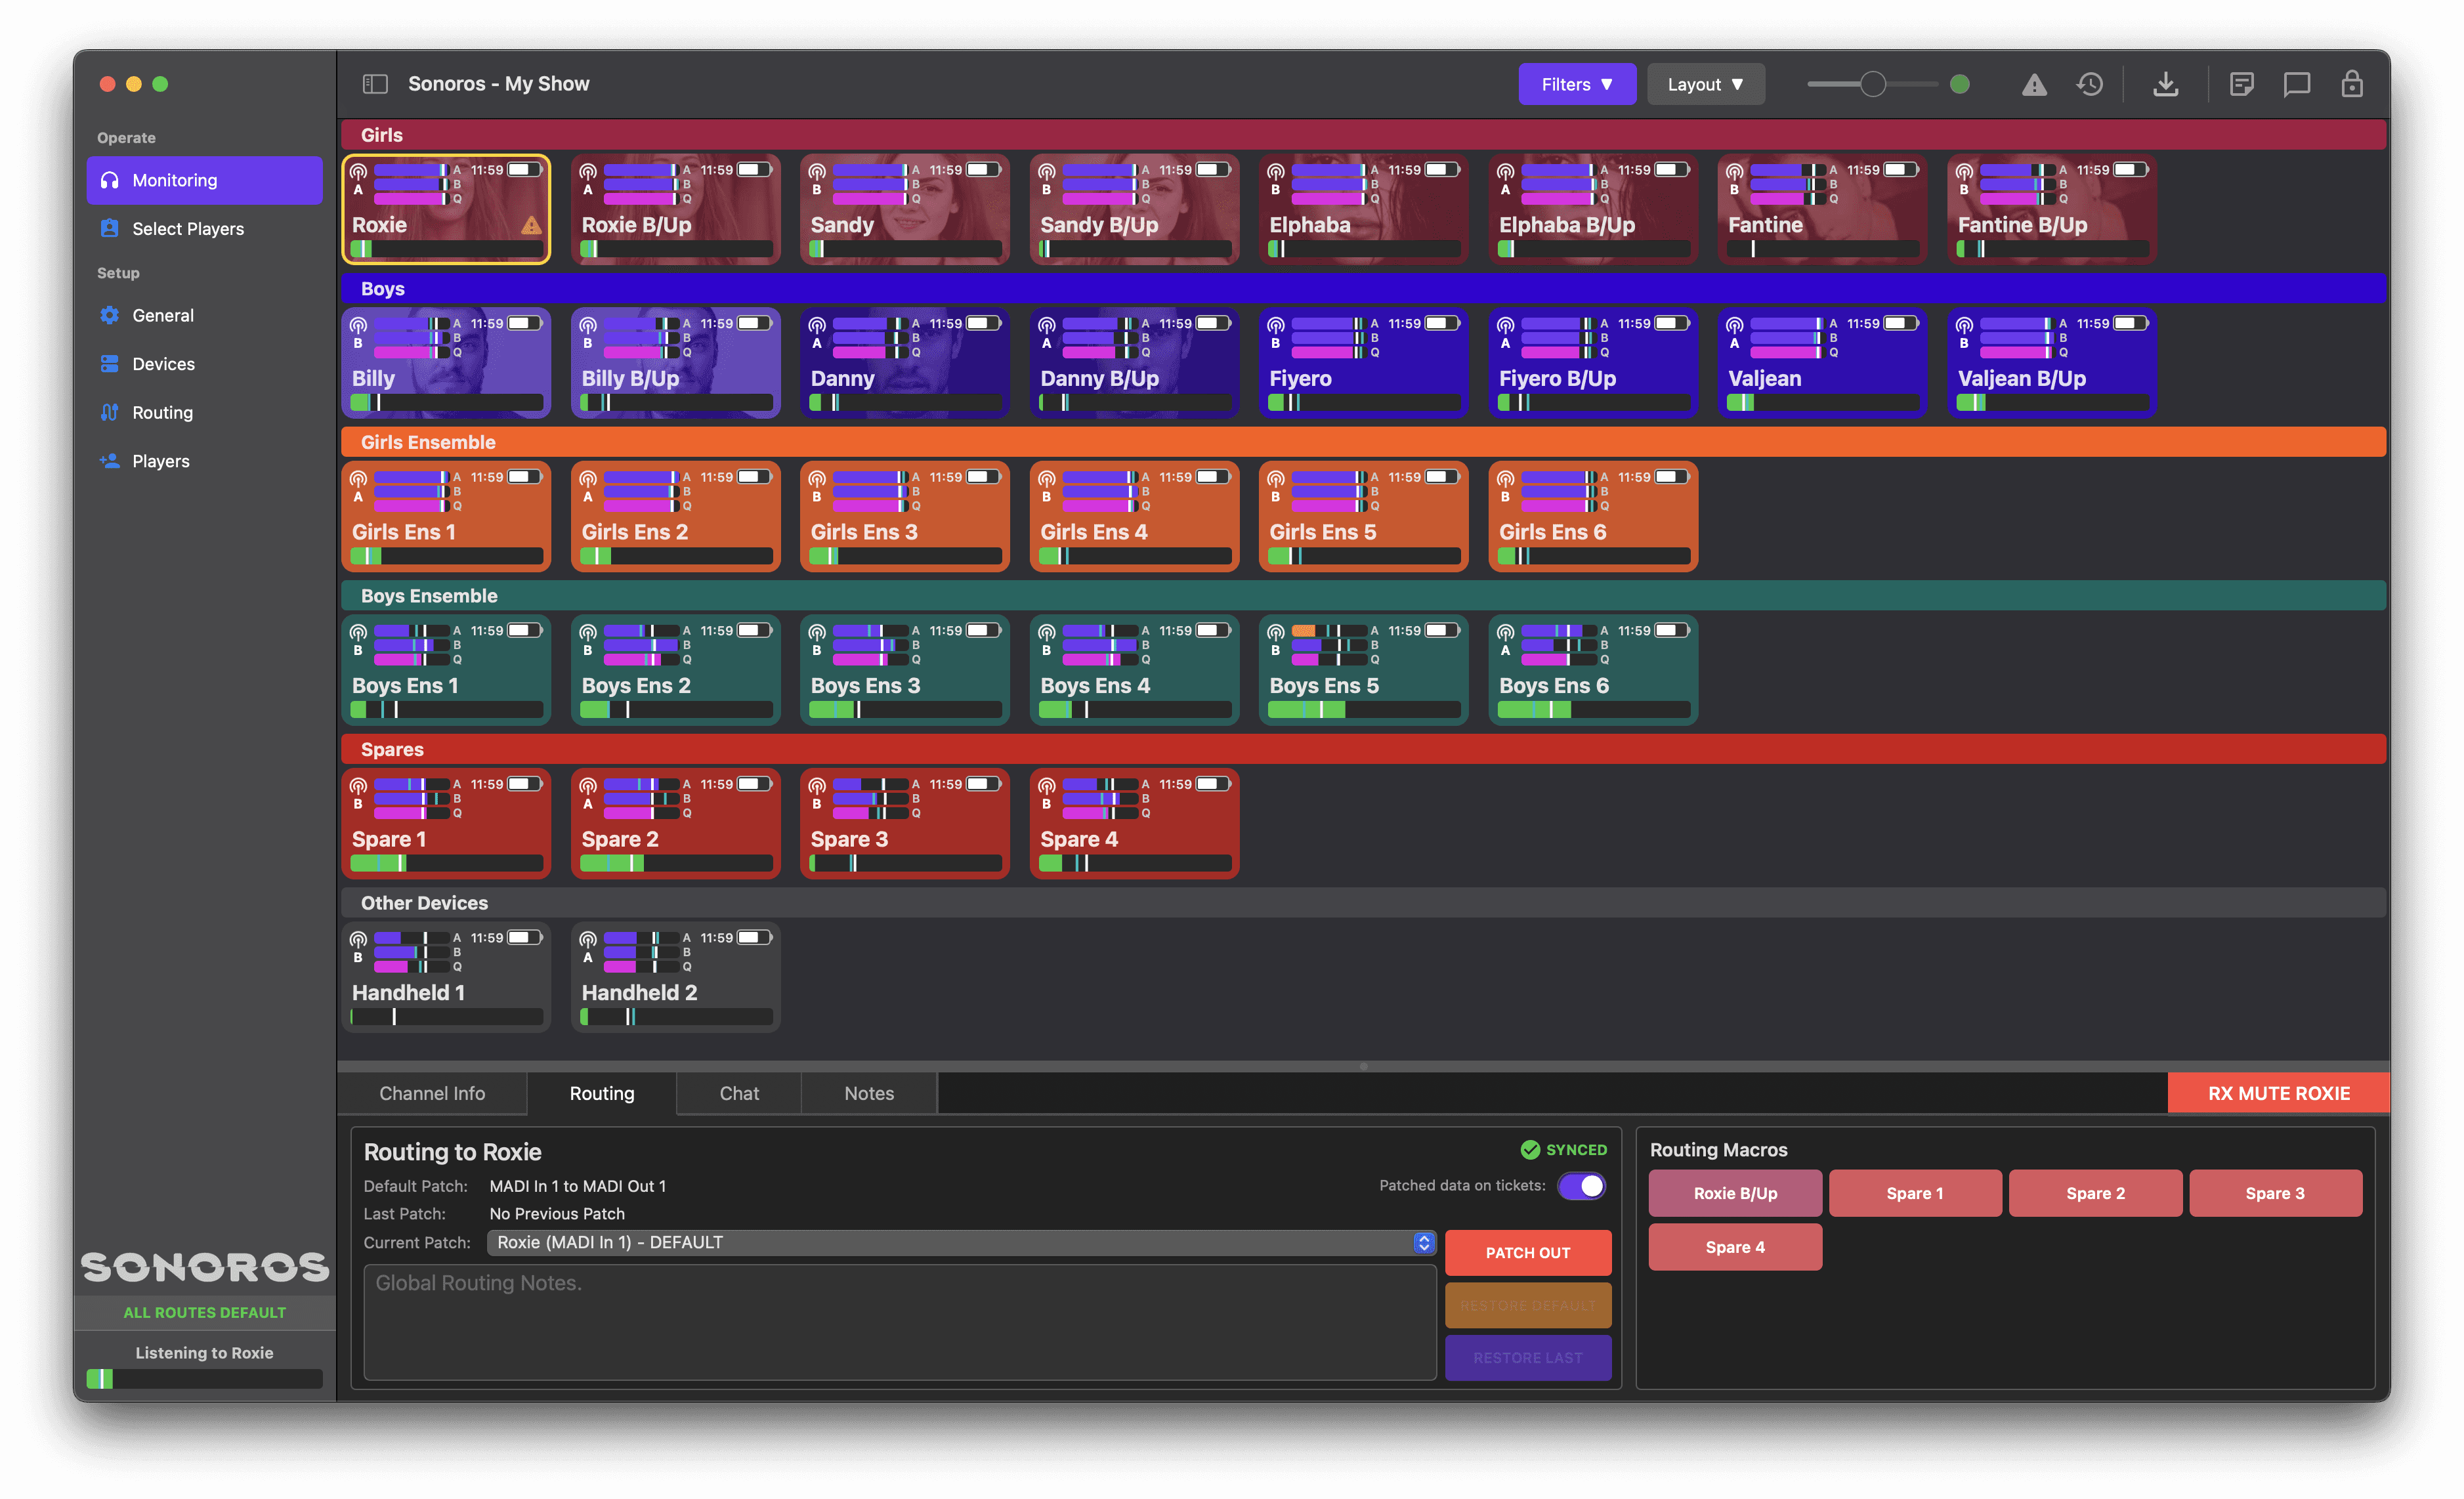
Task: Open the Filters dropdown
Action: (x=1576, y=85)
